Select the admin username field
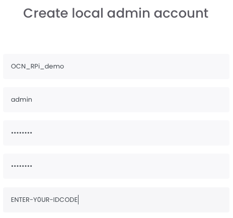The height and width of the screenshot is (218, 233). [116, 100]
